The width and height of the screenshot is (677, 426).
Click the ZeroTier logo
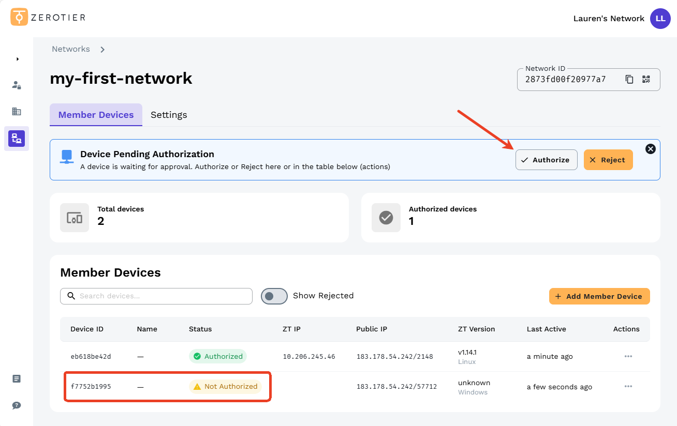click(x=47, y=17)
